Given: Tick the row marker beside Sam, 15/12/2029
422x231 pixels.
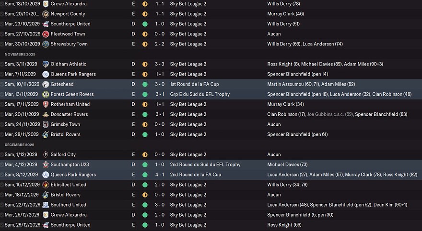Looking at the screenshot, I should click(x=2, y=185).
